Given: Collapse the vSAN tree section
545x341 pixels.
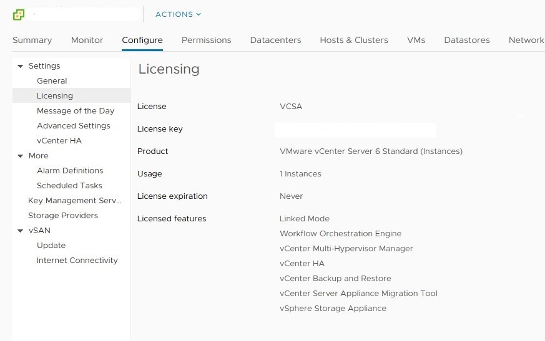Looking at the screenshot, I should 21,231.
